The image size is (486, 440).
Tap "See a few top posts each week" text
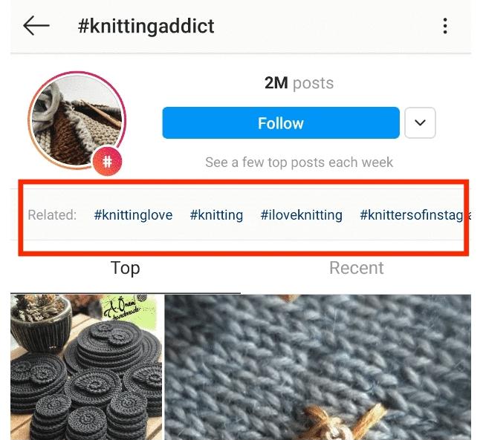pos(299,162)
